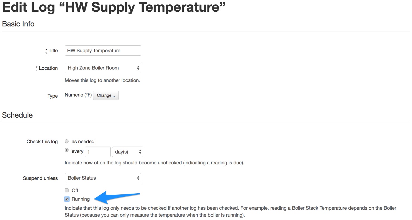Click the Schedule section heading
Image resolution: width=412 pixels, height=220 pixels.
tap(17, 115)
